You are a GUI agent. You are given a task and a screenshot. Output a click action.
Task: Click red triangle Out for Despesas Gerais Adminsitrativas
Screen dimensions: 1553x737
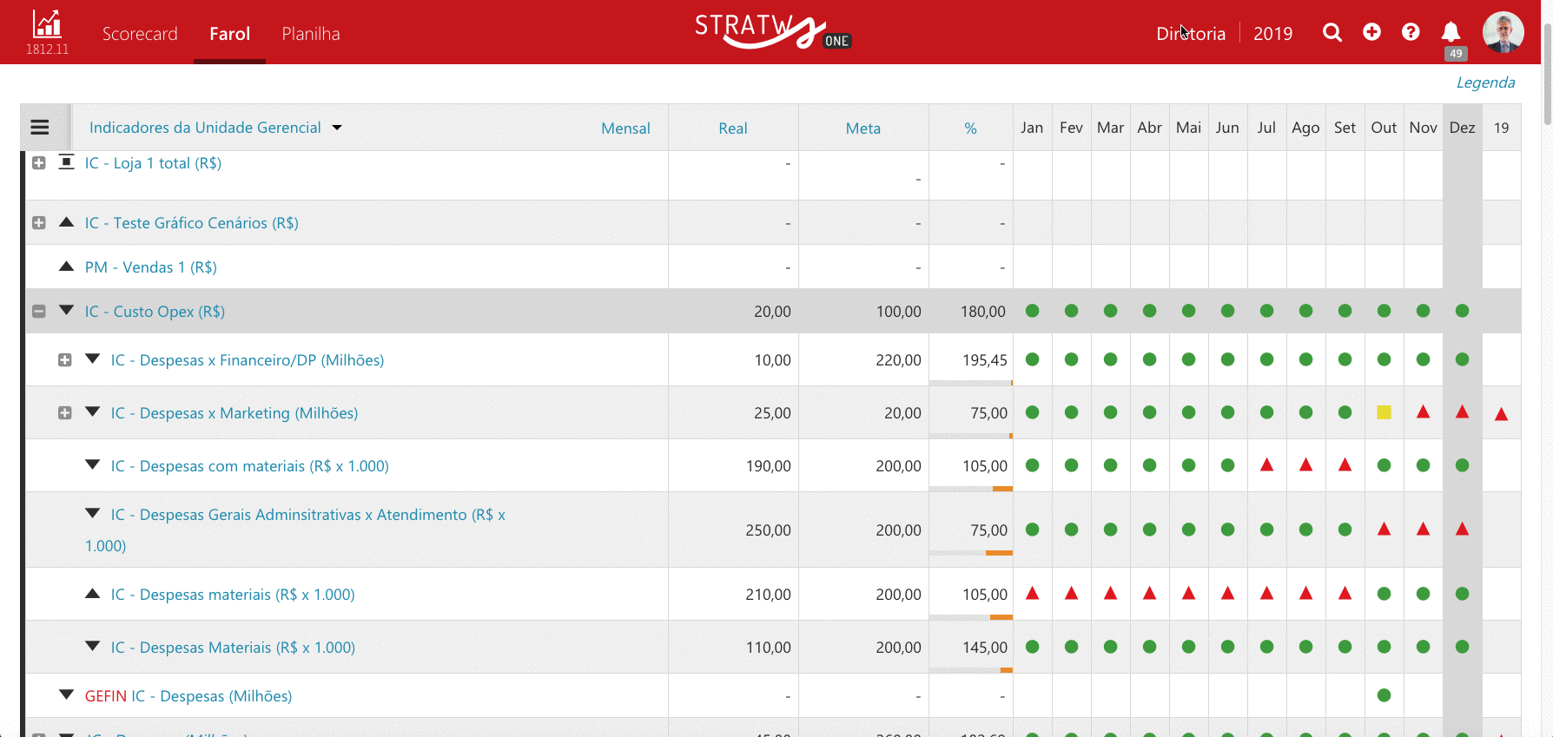tap(1384, 529)
